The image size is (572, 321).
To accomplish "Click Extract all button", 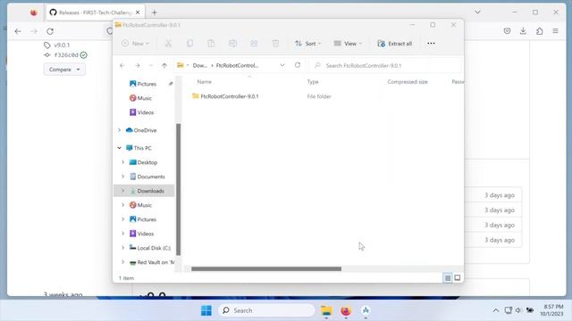I will point(395,44).
